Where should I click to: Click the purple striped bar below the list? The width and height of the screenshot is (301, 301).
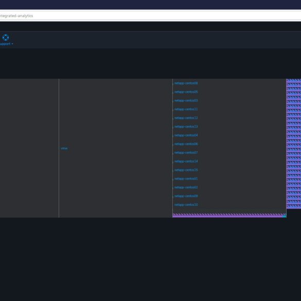tap(227, 216)
